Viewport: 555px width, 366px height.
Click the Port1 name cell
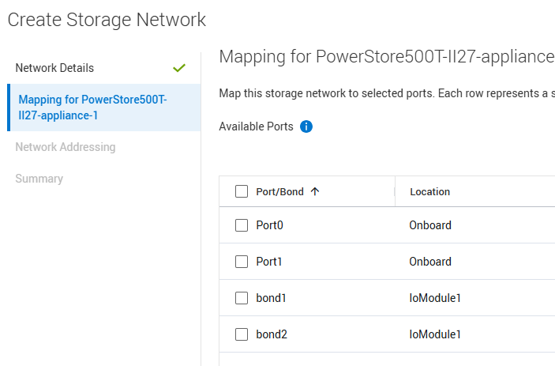(x=269, y=262)
